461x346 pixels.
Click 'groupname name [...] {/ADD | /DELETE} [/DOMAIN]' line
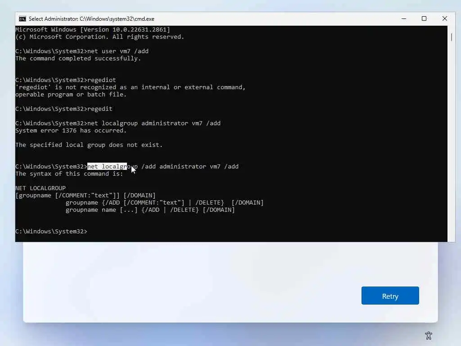(x=150, y=210)
